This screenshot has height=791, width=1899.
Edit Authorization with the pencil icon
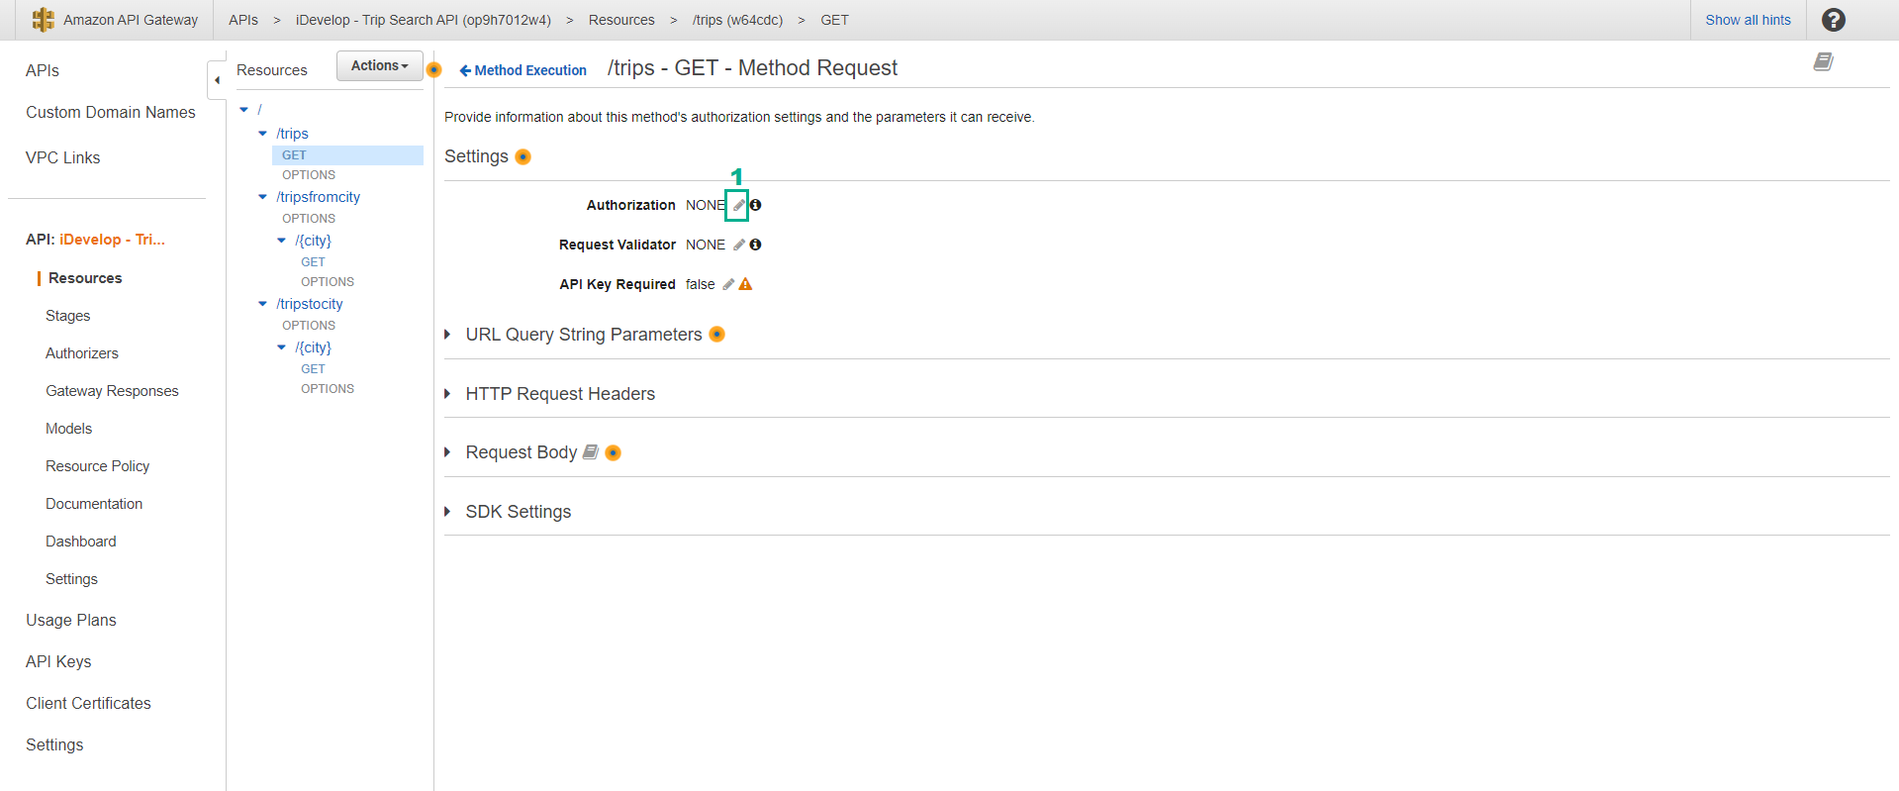738,205
